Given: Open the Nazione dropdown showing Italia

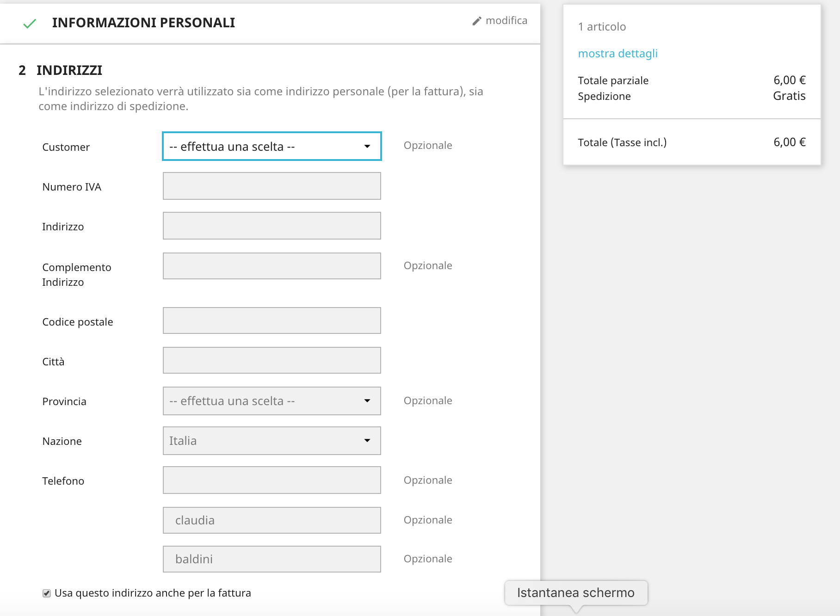Looking at the screenshot, I should 272,441.
